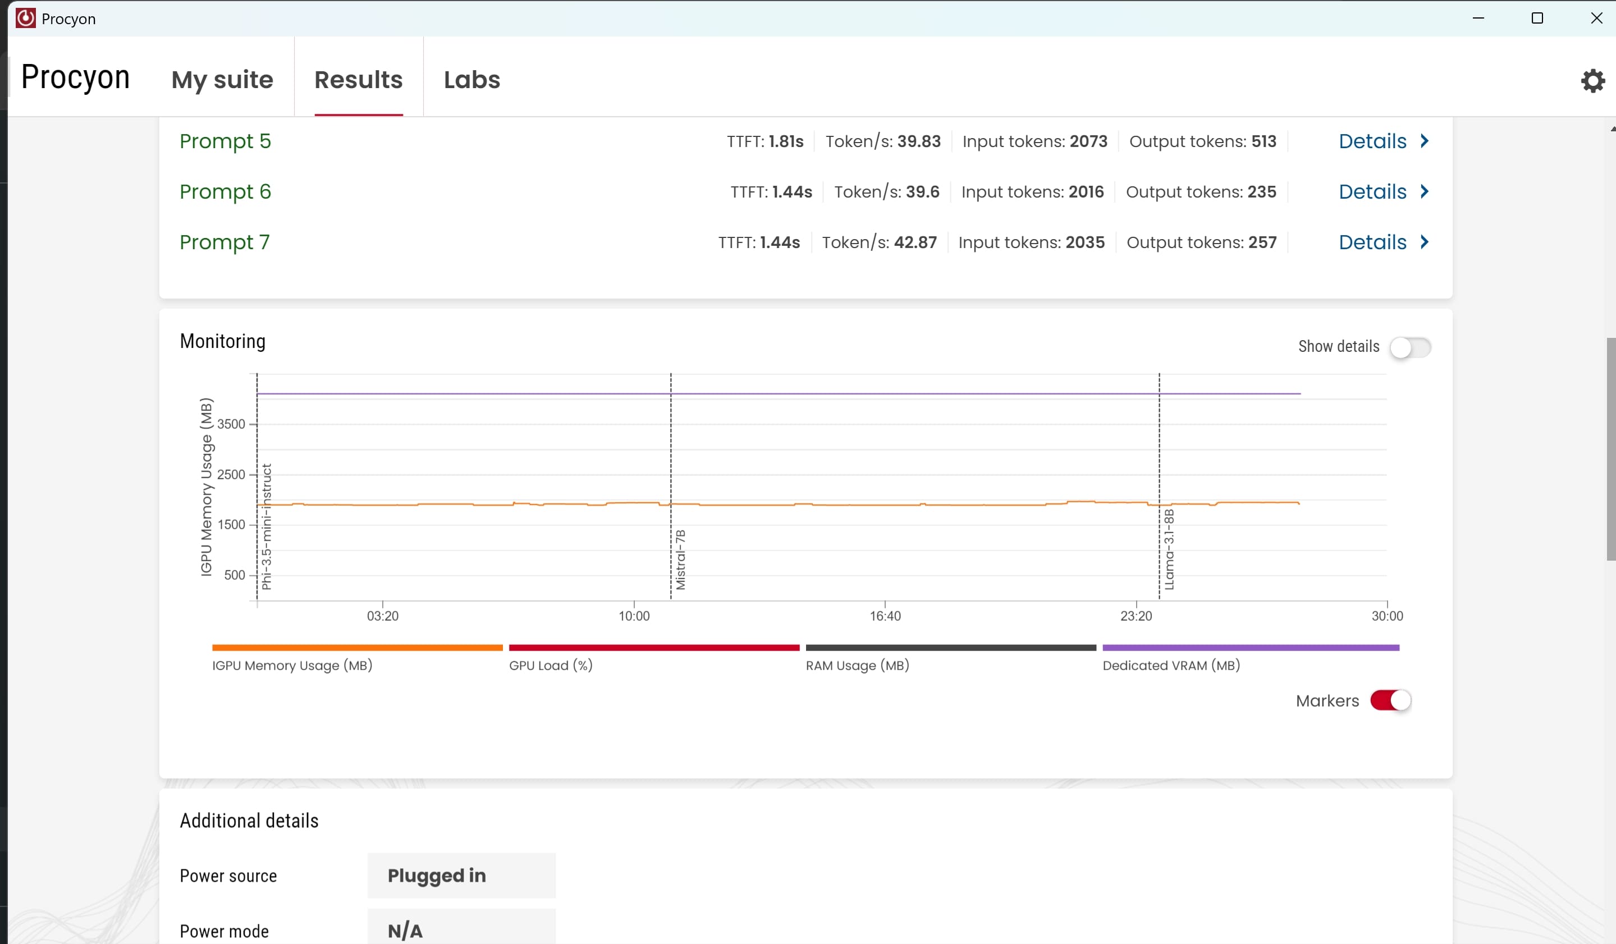The height and width of the screenshot is (944, 1616).
Task: Open the settings gear icon
Action: (1592, 81)
